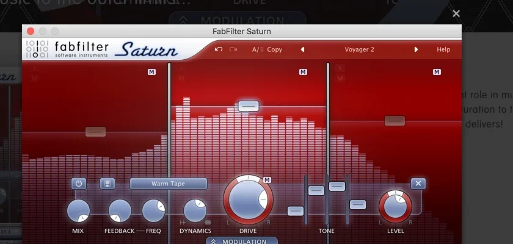Click the first Tone slider handle
513x244 pixels.
point(296,211)
